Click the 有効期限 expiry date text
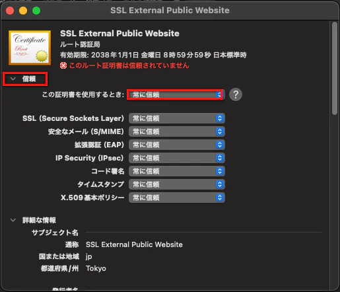This screenshot has width=340, height=292. point(153,55)
